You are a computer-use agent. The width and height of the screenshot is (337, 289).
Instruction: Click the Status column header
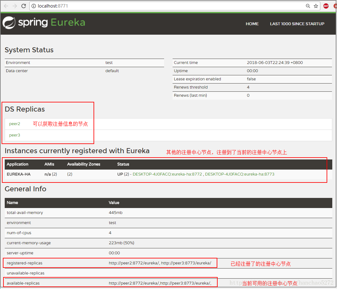click(123, 164)
